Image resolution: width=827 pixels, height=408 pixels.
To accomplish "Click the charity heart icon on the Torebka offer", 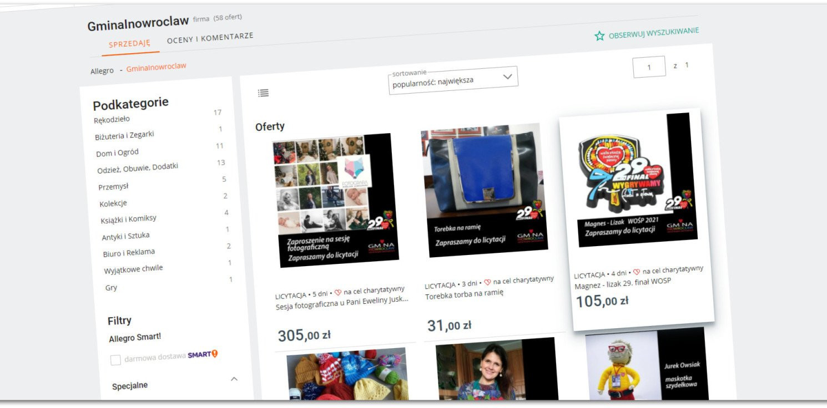I will 487,282.
